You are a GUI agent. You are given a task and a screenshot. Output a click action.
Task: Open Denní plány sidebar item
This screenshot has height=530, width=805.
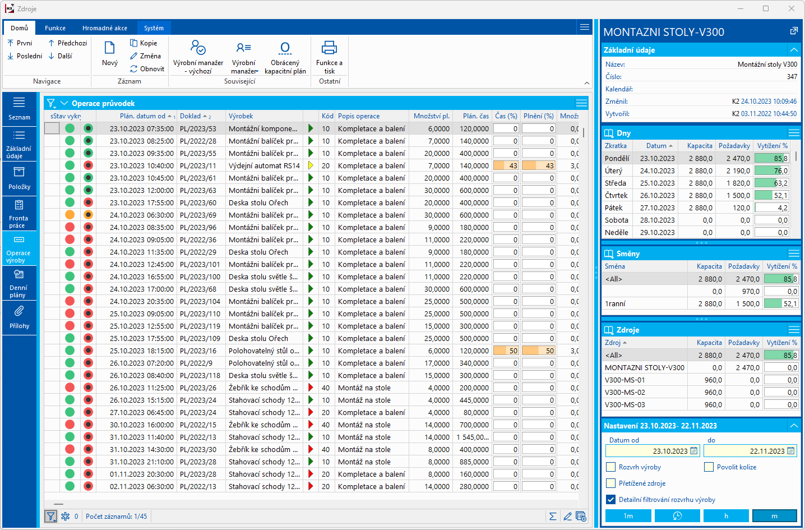click(x=19, y=283)
